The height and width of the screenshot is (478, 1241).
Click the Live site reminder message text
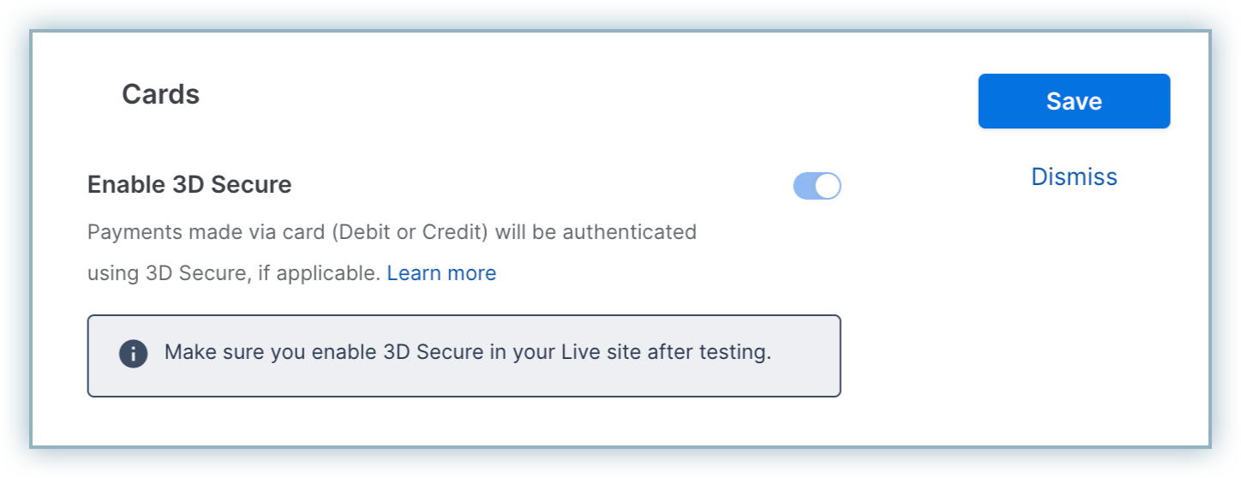click(468, 352)
